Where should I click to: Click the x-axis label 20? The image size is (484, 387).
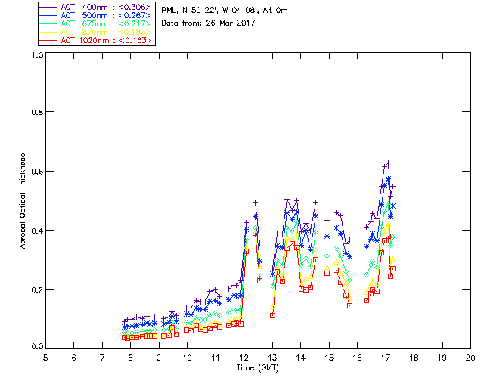pos(470,358)
